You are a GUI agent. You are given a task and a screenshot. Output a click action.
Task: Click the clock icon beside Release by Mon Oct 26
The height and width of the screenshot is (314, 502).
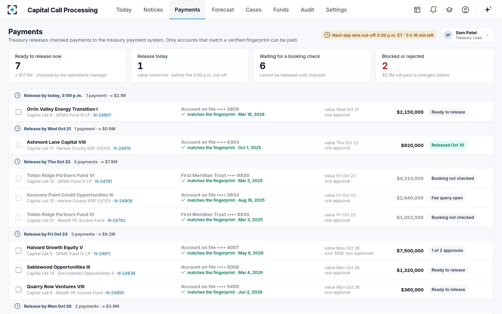tap(17, 306)
